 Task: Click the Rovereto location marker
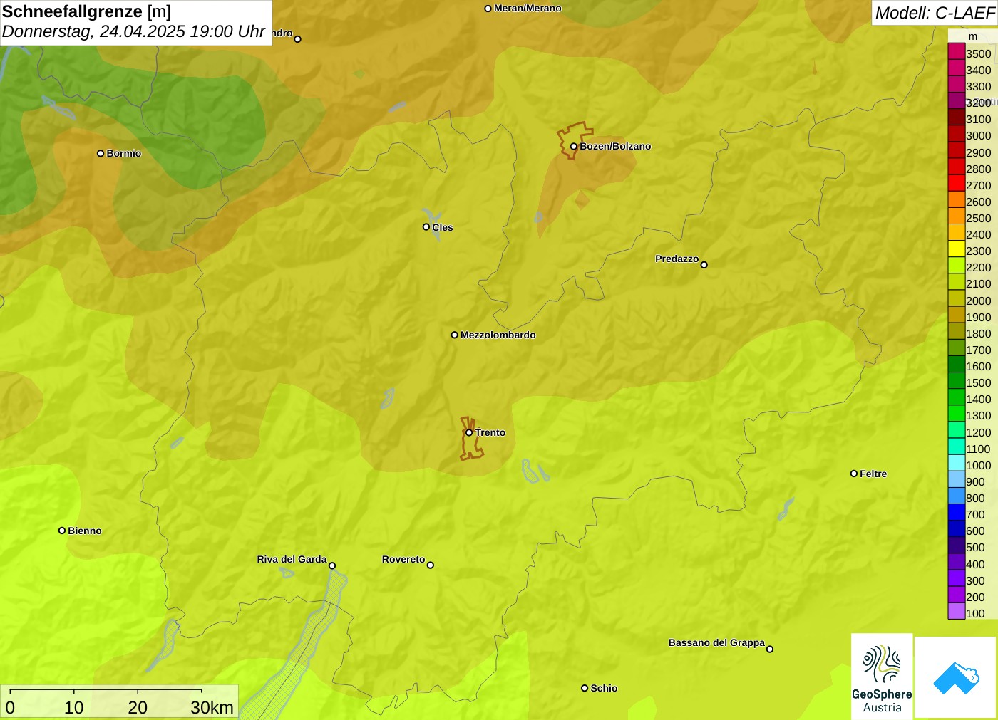(431, 565)
